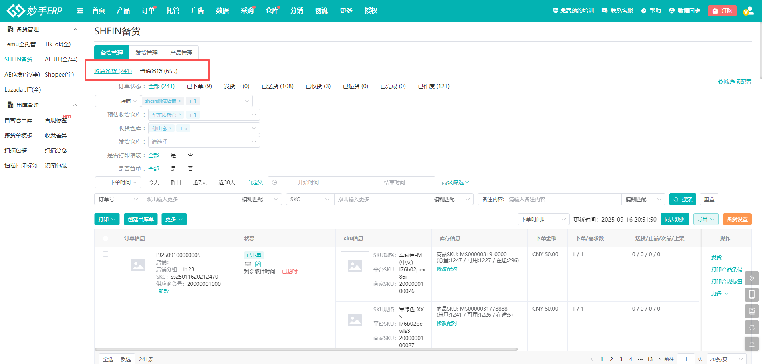
Task: Toggle the select-all checkbox in table header
Action: 105,238
